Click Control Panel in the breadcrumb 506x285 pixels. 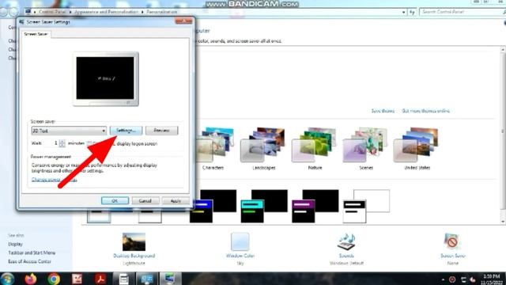pos(51,12)
